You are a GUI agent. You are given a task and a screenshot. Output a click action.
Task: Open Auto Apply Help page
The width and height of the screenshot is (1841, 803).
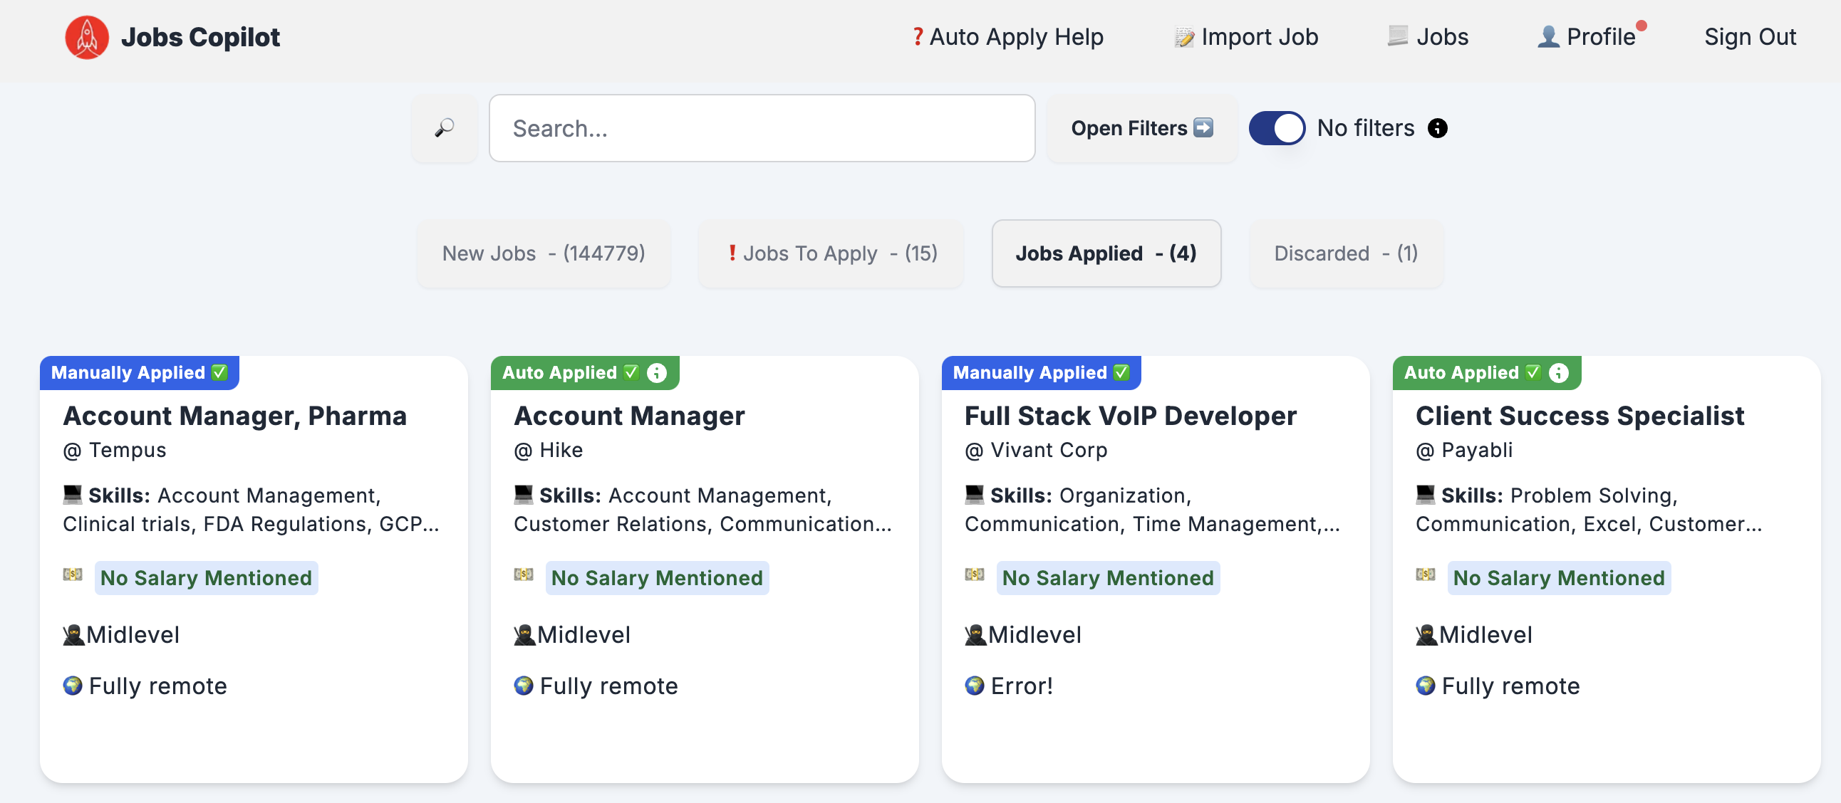(1007, 37)
